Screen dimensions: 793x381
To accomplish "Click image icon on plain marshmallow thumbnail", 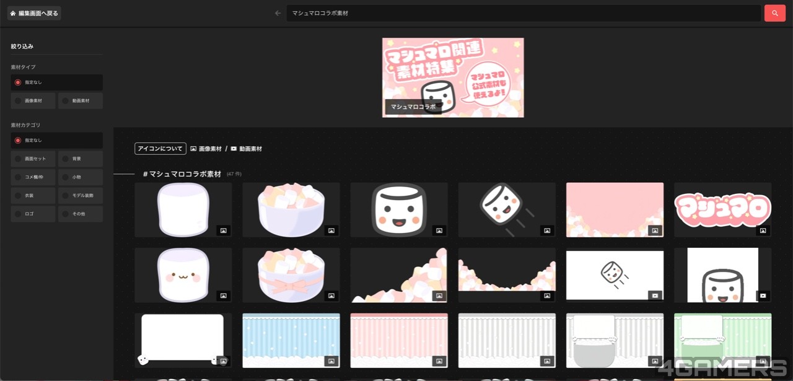I will pyautogui.click(x=224, y=230).
